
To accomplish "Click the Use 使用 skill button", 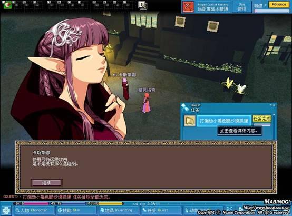I will (x=242, y=7).
